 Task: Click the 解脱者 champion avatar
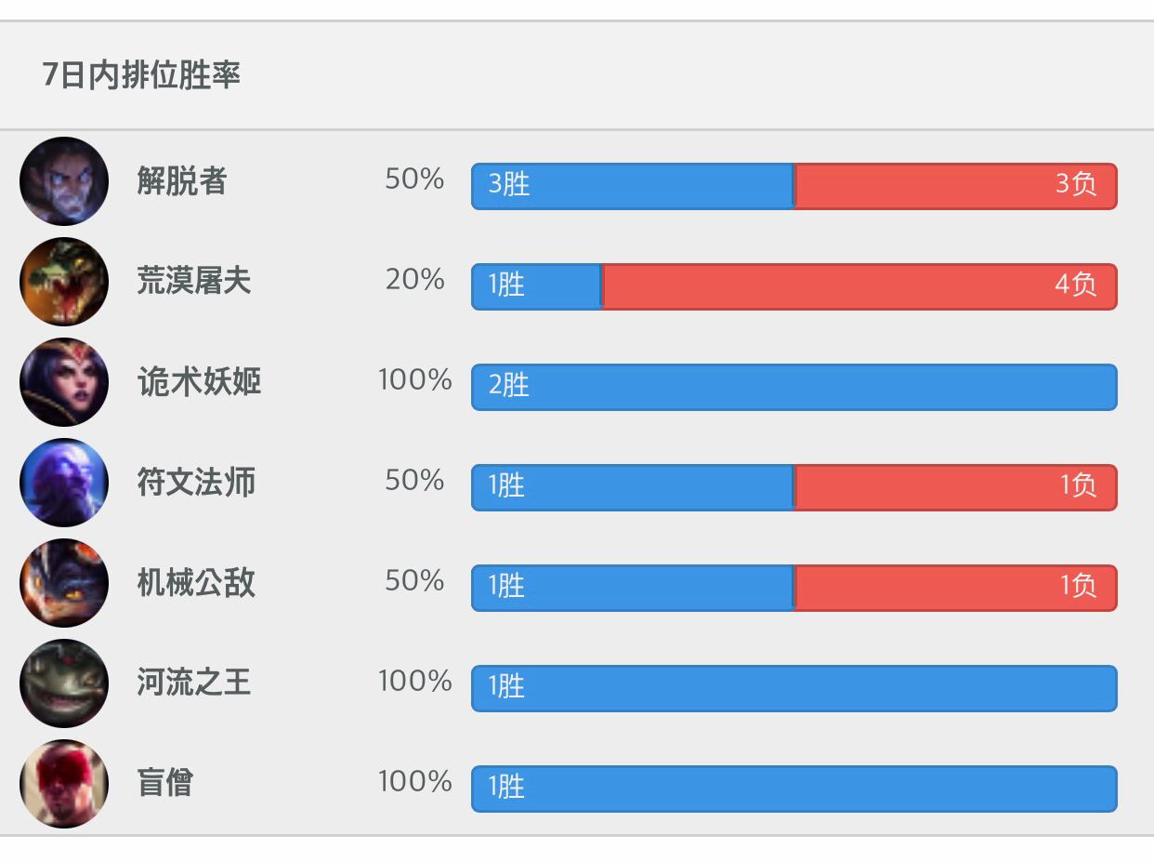64,181
